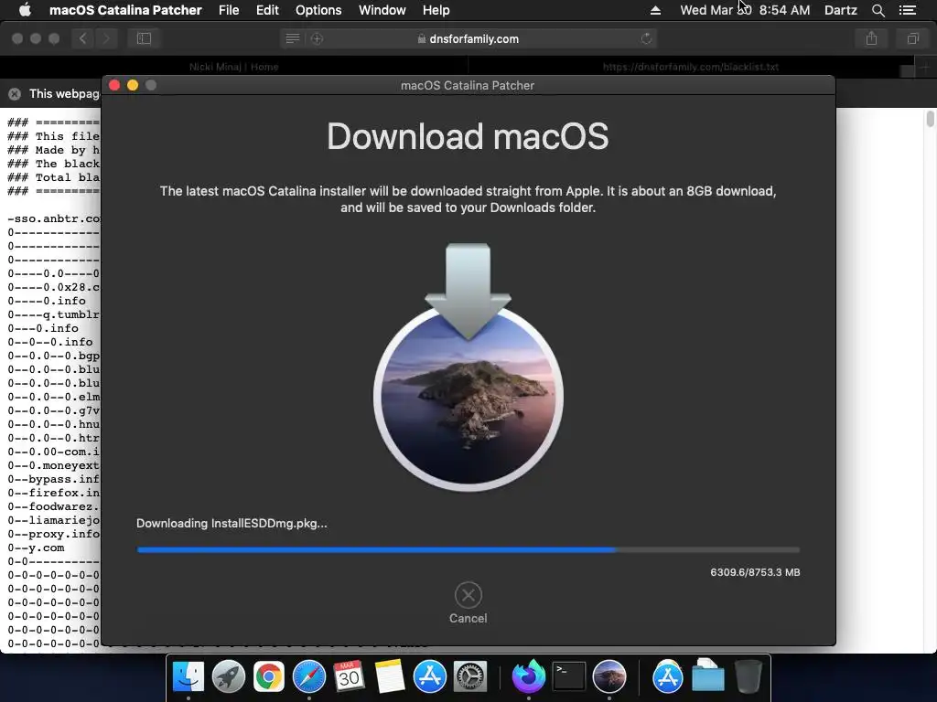Open a new Safari tab with plus button
Viewport: 937px width, 702px height.
[925, 66]
